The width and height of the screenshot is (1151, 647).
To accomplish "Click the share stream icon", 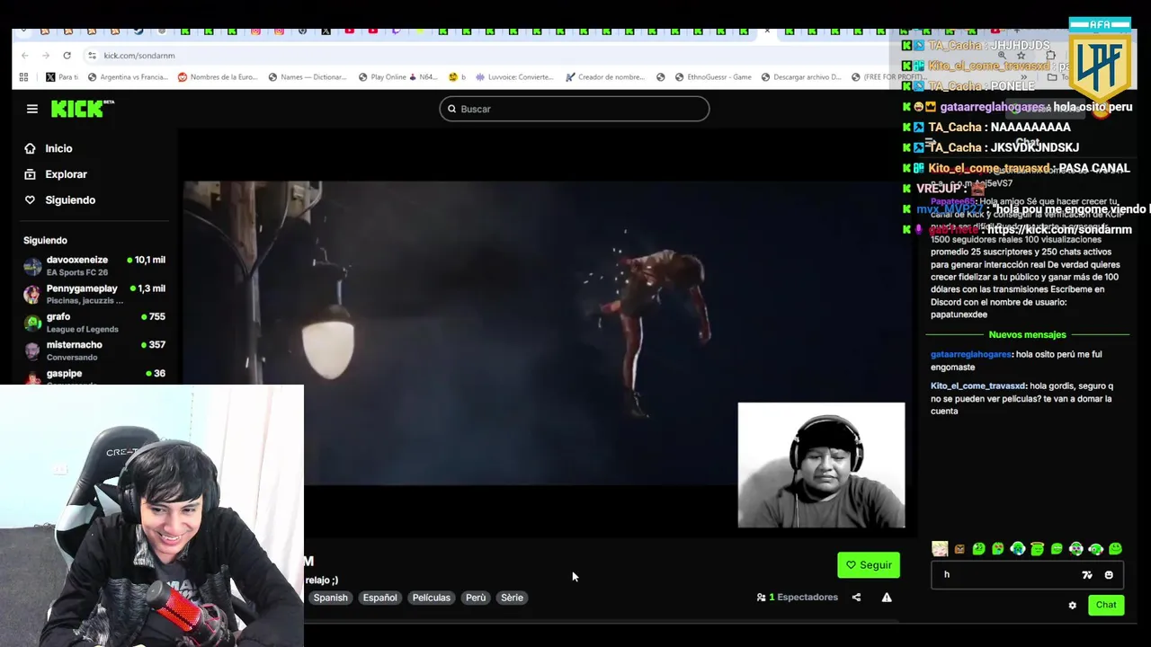I will [x=856, y=598].
